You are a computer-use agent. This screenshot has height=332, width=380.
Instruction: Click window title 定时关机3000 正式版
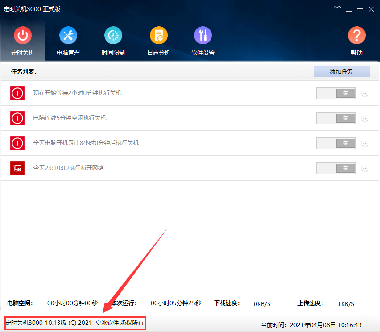click(x=32, y=9)
